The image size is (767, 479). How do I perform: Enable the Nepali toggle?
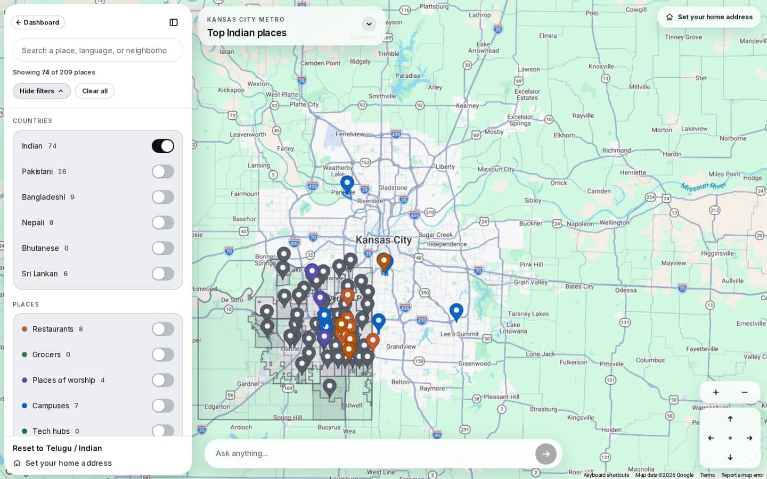pos(163,222)
